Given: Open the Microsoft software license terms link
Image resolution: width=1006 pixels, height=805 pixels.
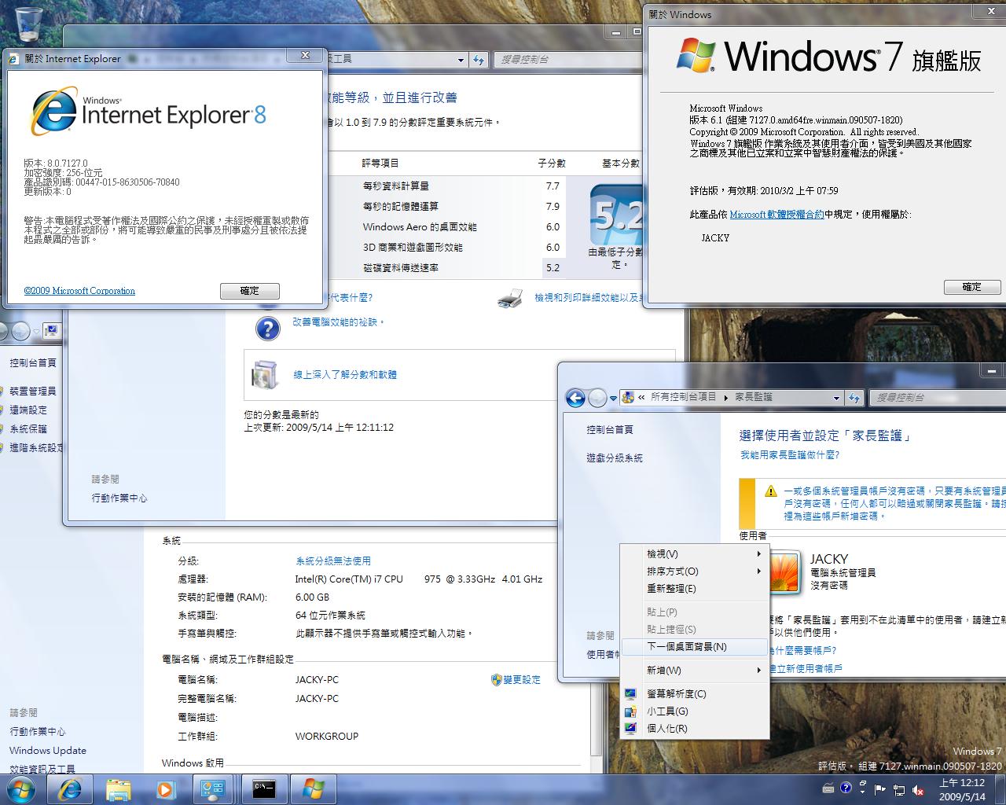Looking at the screenshot, I should [777, 215].
